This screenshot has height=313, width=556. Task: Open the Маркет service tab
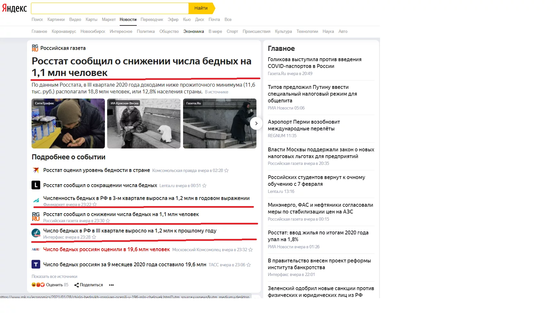109,19
